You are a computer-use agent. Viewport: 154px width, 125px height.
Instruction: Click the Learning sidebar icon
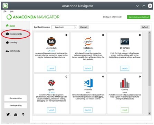[x=7, y=42]
